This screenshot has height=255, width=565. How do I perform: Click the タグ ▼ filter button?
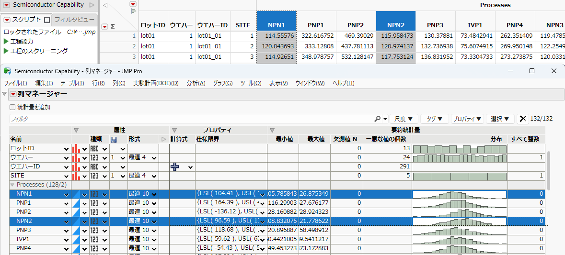tap(435, 119)
